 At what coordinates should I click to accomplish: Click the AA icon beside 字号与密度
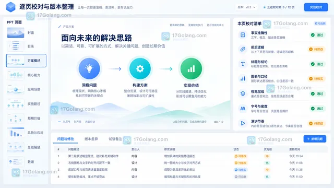[243, 109]
